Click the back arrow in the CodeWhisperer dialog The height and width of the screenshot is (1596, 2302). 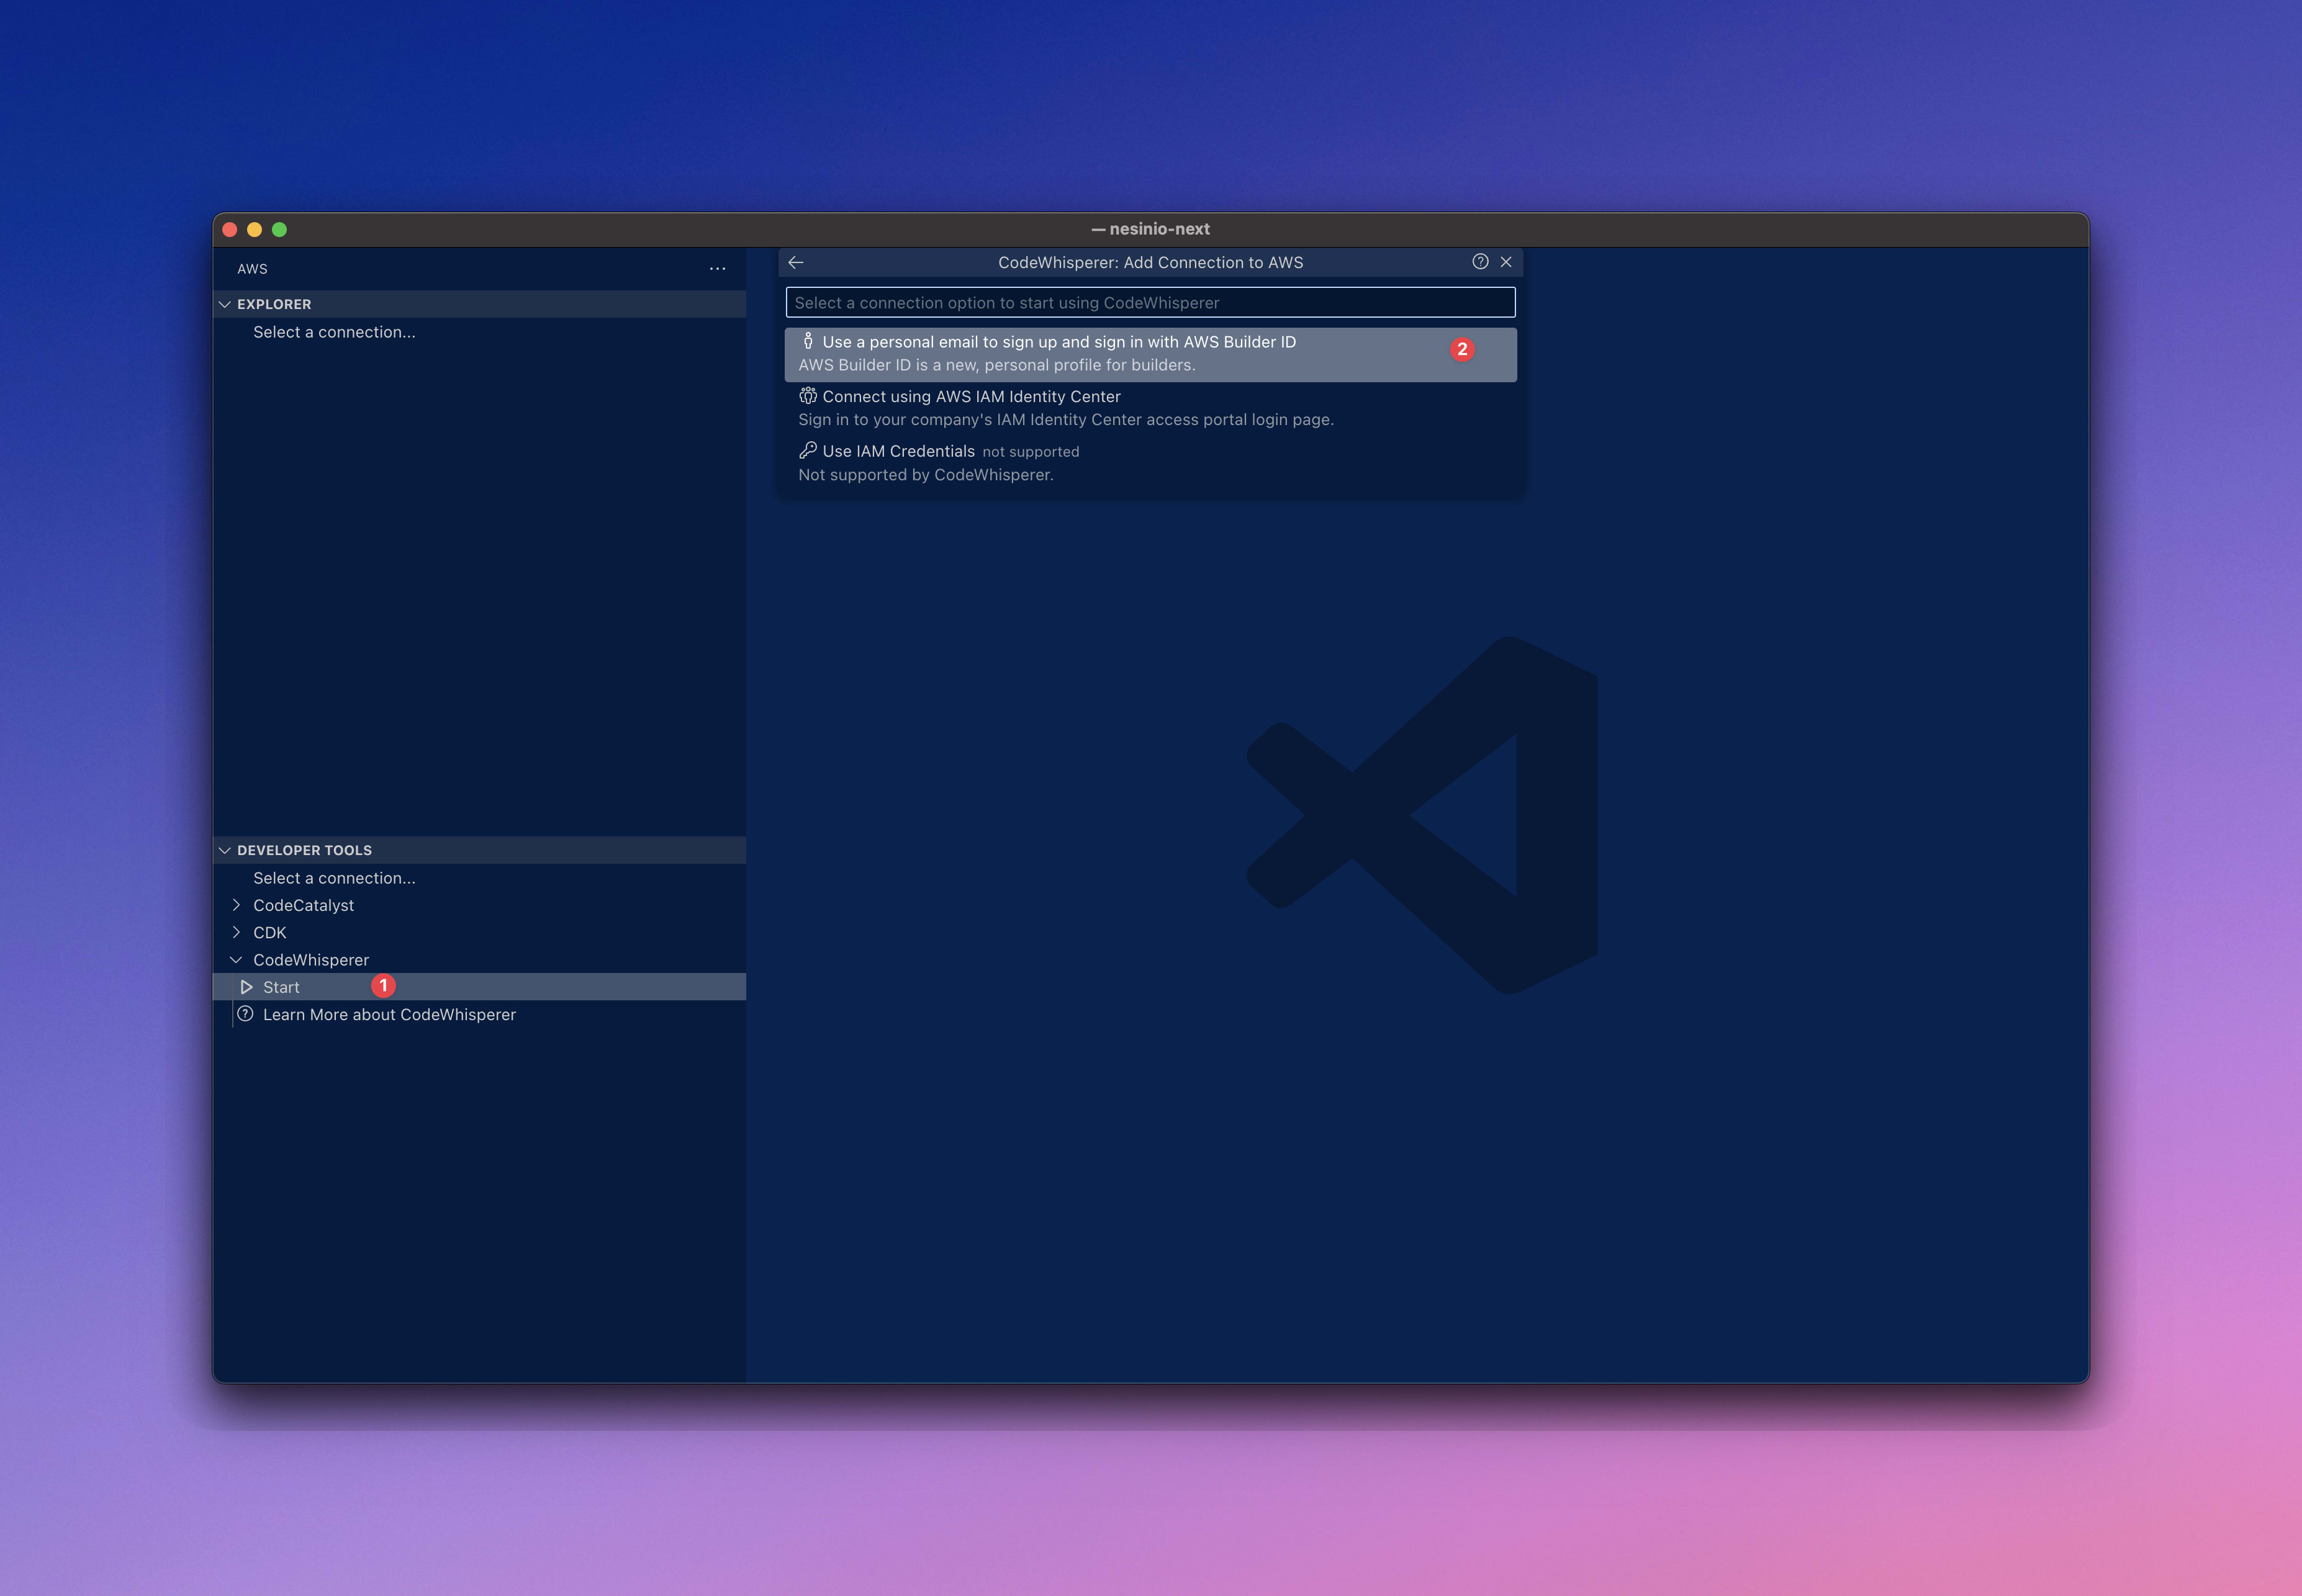(795, 262)
